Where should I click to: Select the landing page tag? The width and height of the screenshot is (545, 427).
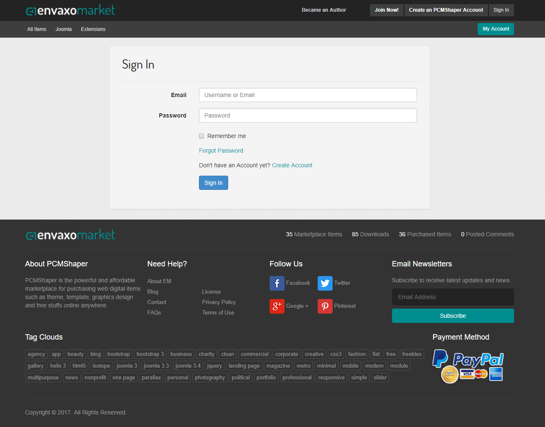[x=244, y=366]
